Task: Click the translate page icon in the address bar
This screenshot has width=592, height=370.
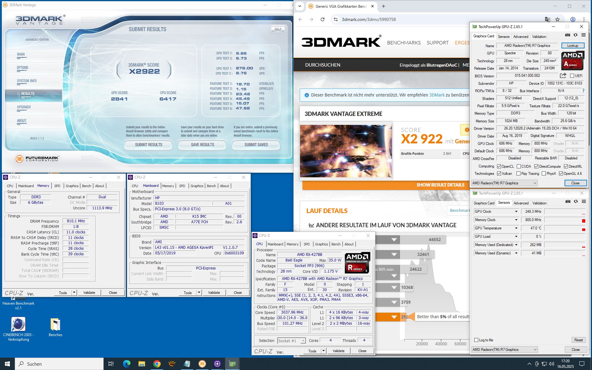Action: [548, 19]
